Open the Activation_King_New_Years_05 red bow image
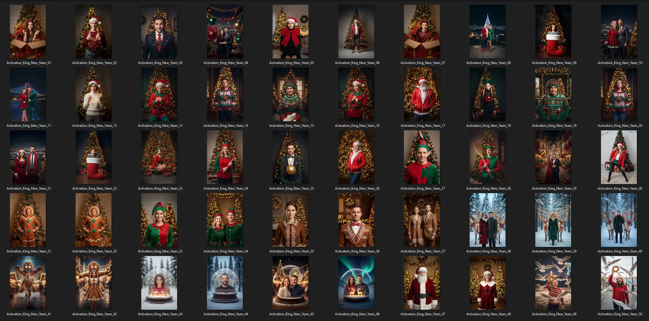Screen dimensions: 649x321 click(x=291, y=31)
